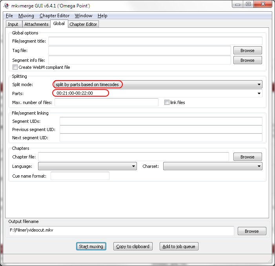Viewport: 275px width, 266px height.
Task: Open the Muxing menu
Action: [26, 16]
